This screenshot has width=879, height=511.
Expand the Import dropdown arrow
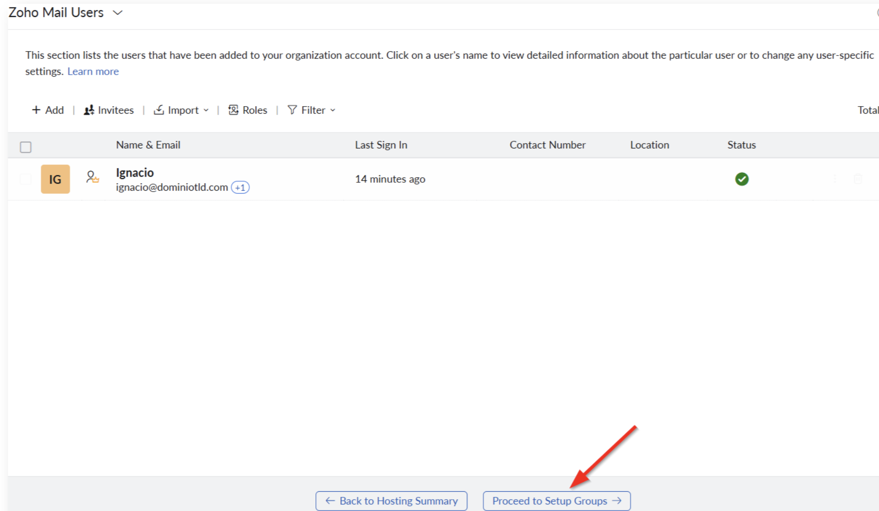click(x=206, y=110)
